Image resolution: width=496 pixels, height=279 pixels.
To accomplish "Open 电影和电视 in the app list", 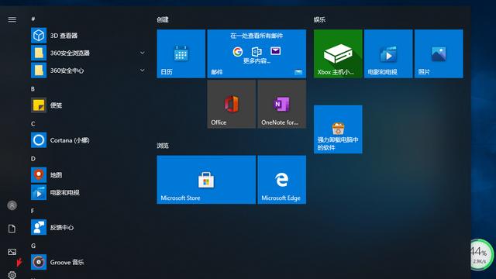I will (88, 192).
